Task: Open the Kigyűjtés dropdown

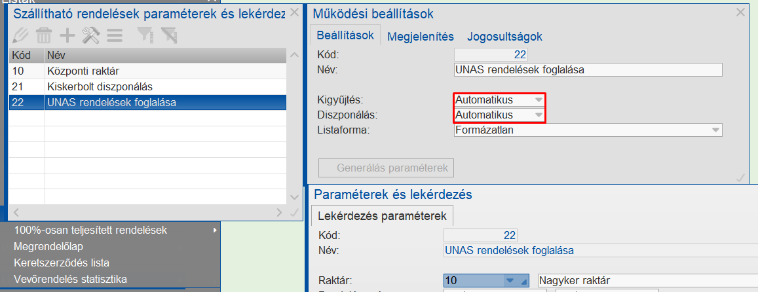Action: [538, 100]
